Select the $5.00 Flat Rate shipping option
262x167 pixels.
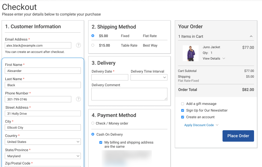point(93,36)
